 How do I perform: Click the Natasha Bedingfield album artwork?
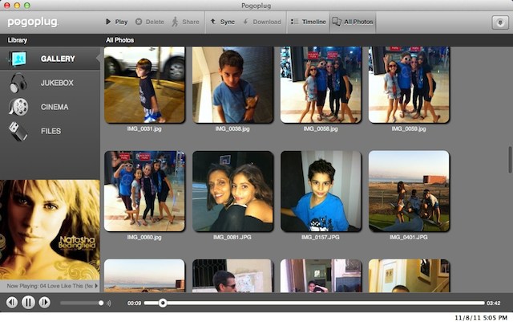(50, 229)
